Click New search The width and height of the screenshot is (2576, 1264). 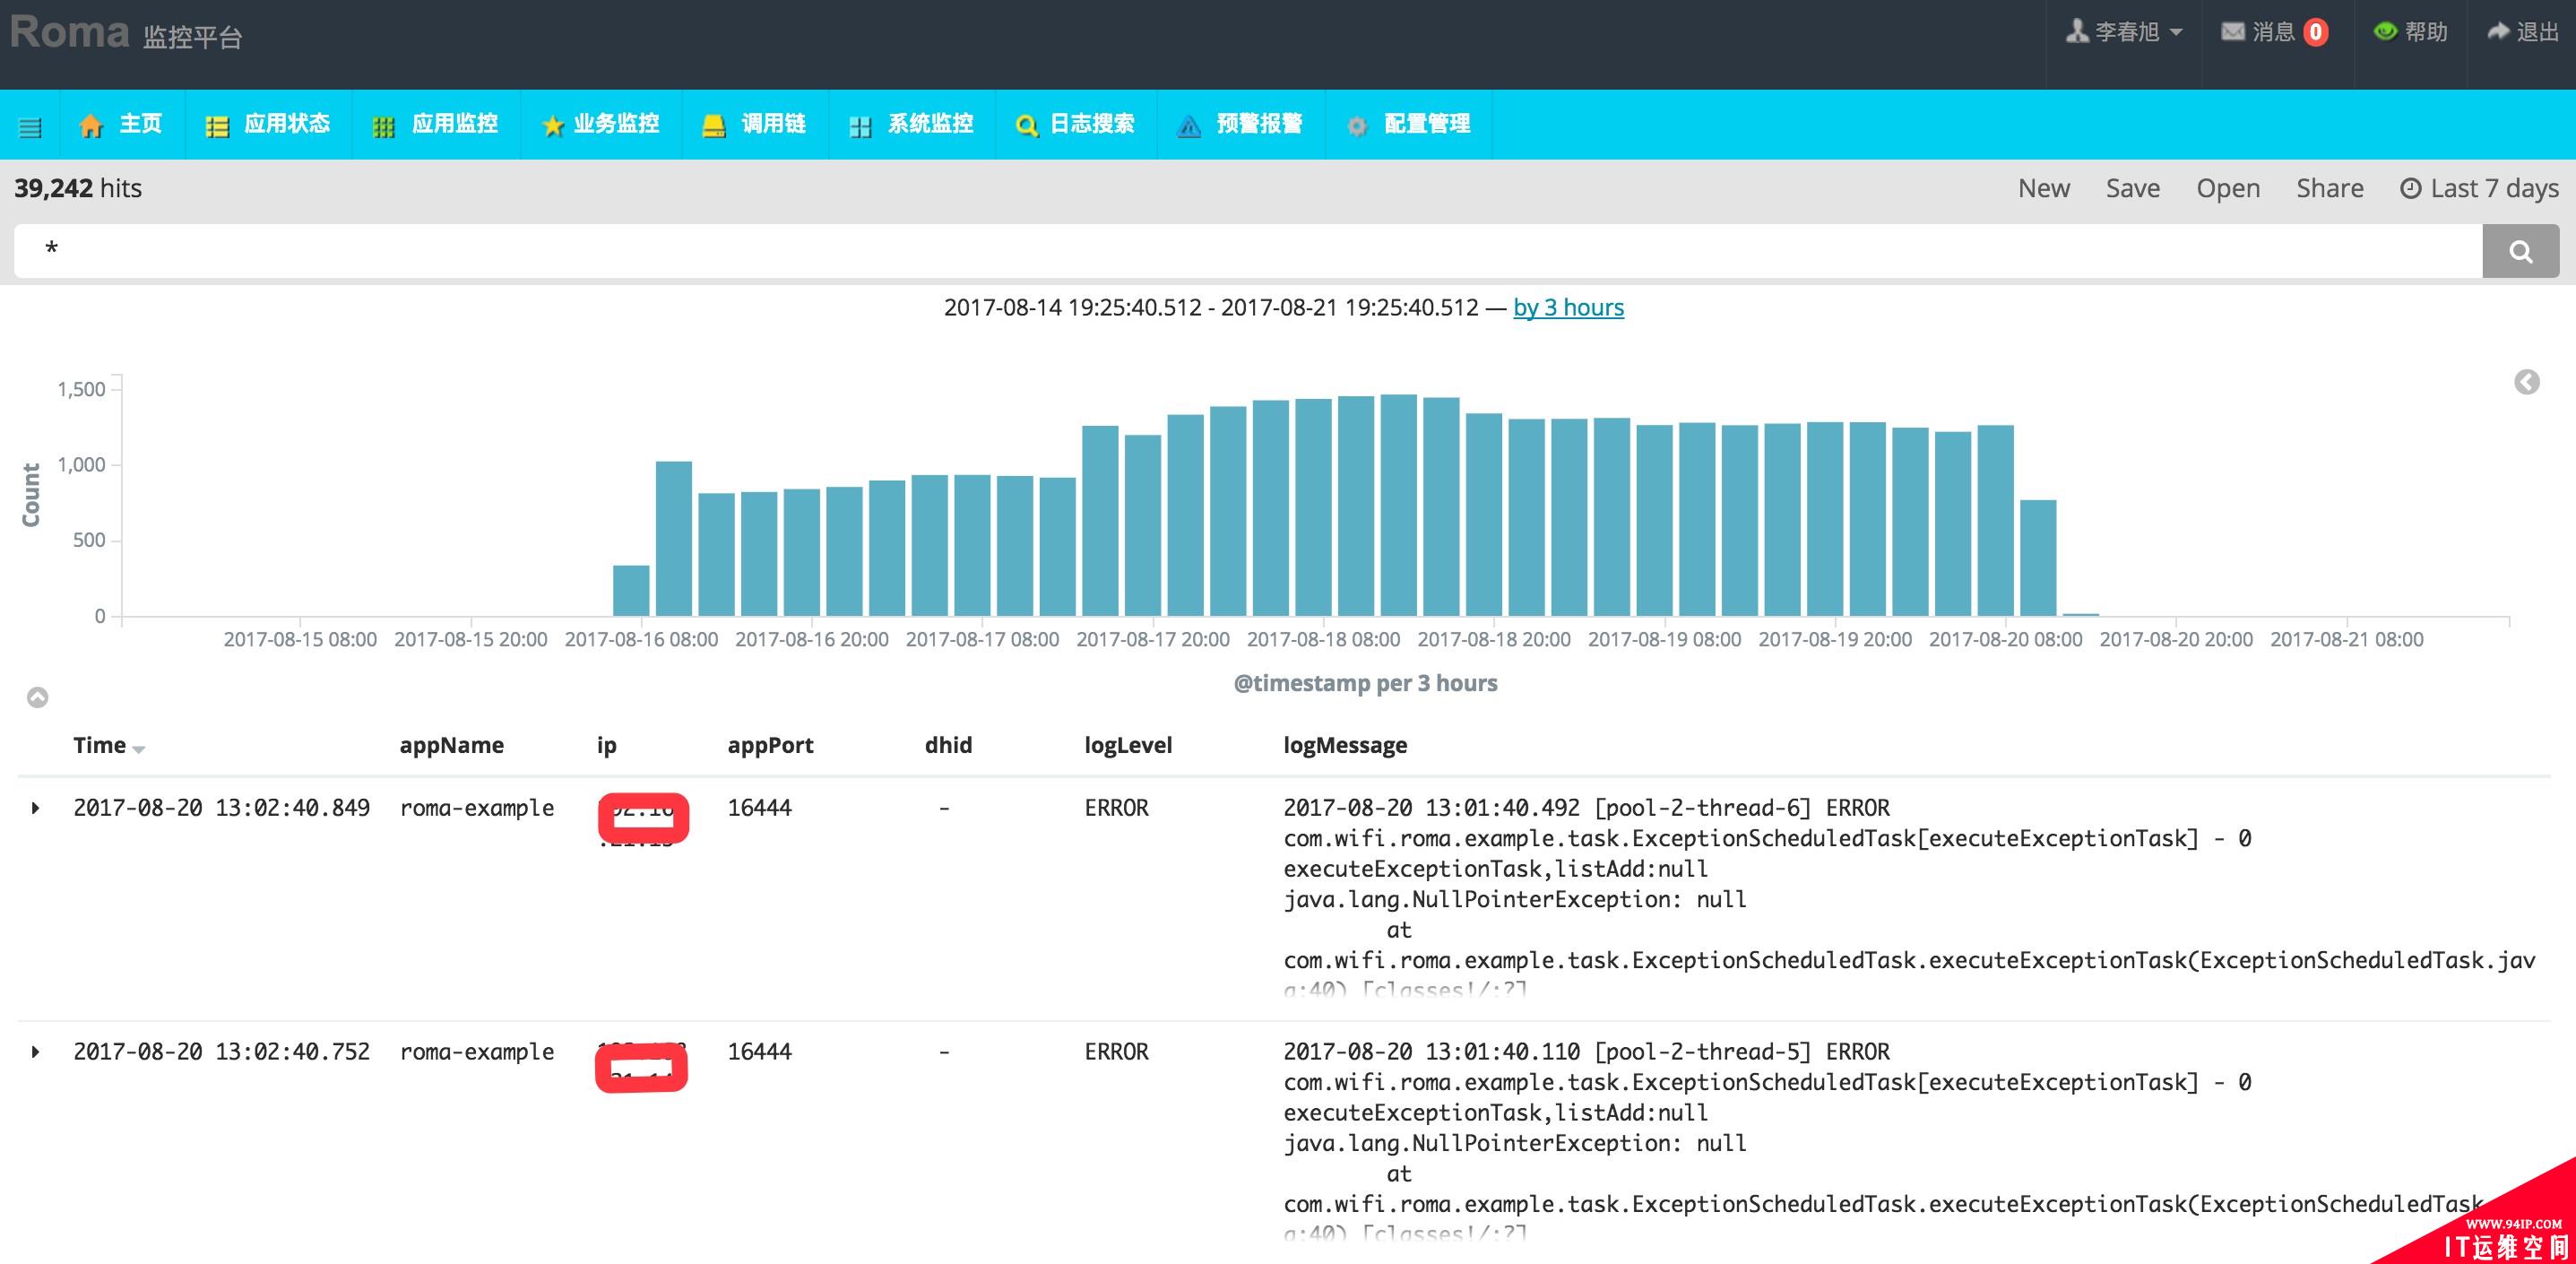[x=2043, y=188]
